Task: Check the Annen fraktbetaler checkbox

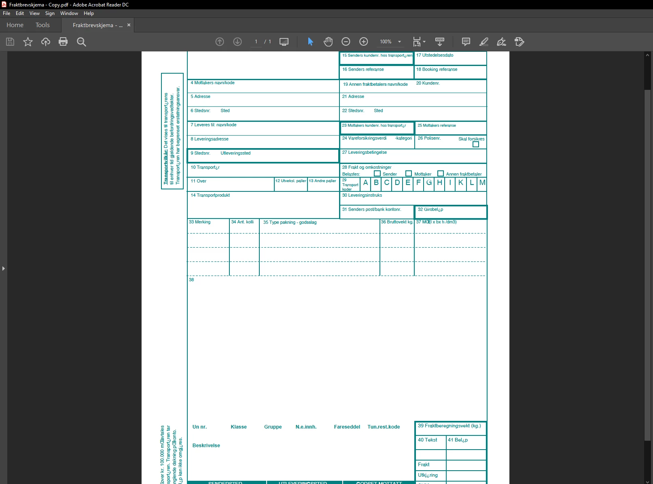Action: pyautogui.click(x=441, y=174)
